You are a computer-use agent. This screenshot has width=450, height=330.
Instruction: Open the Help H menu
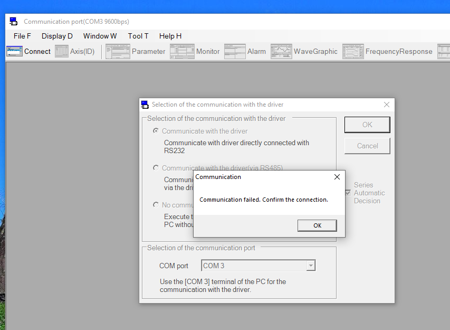coord(170,36)
